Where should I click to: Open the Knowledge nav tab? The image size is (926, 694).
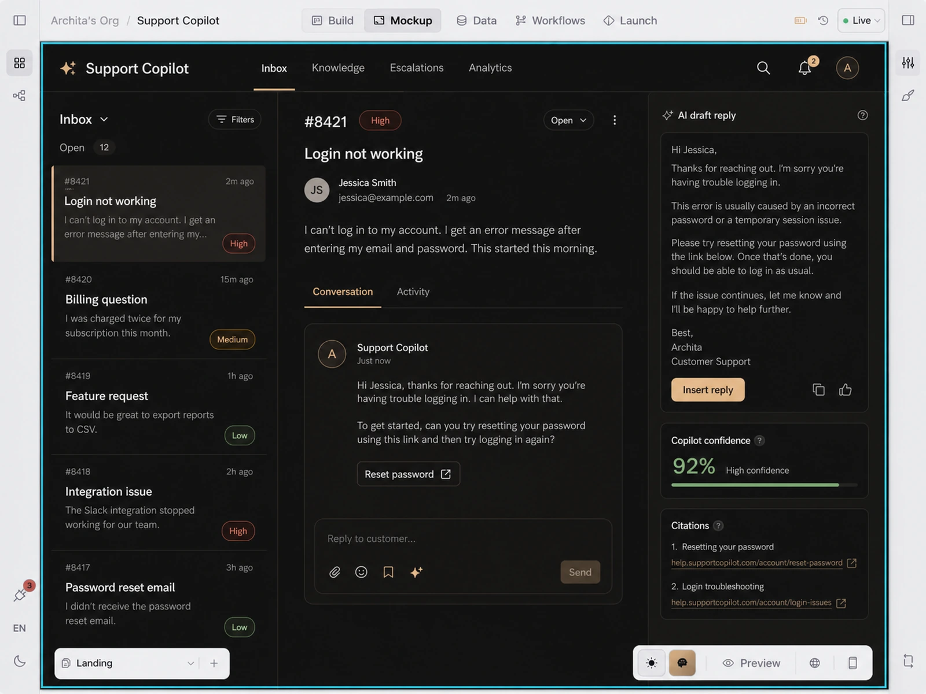click(x=338, y=68)
